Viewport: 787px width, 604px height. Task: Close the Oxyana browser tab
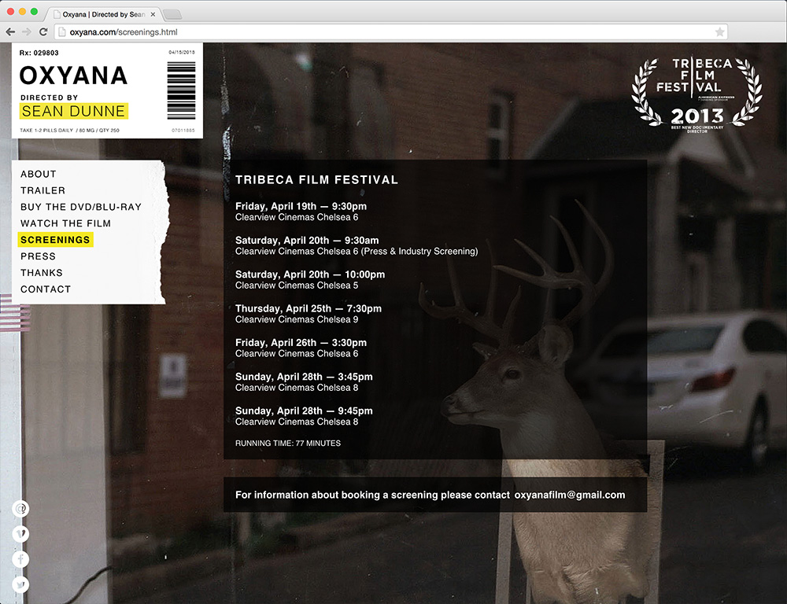click(152, 14)
